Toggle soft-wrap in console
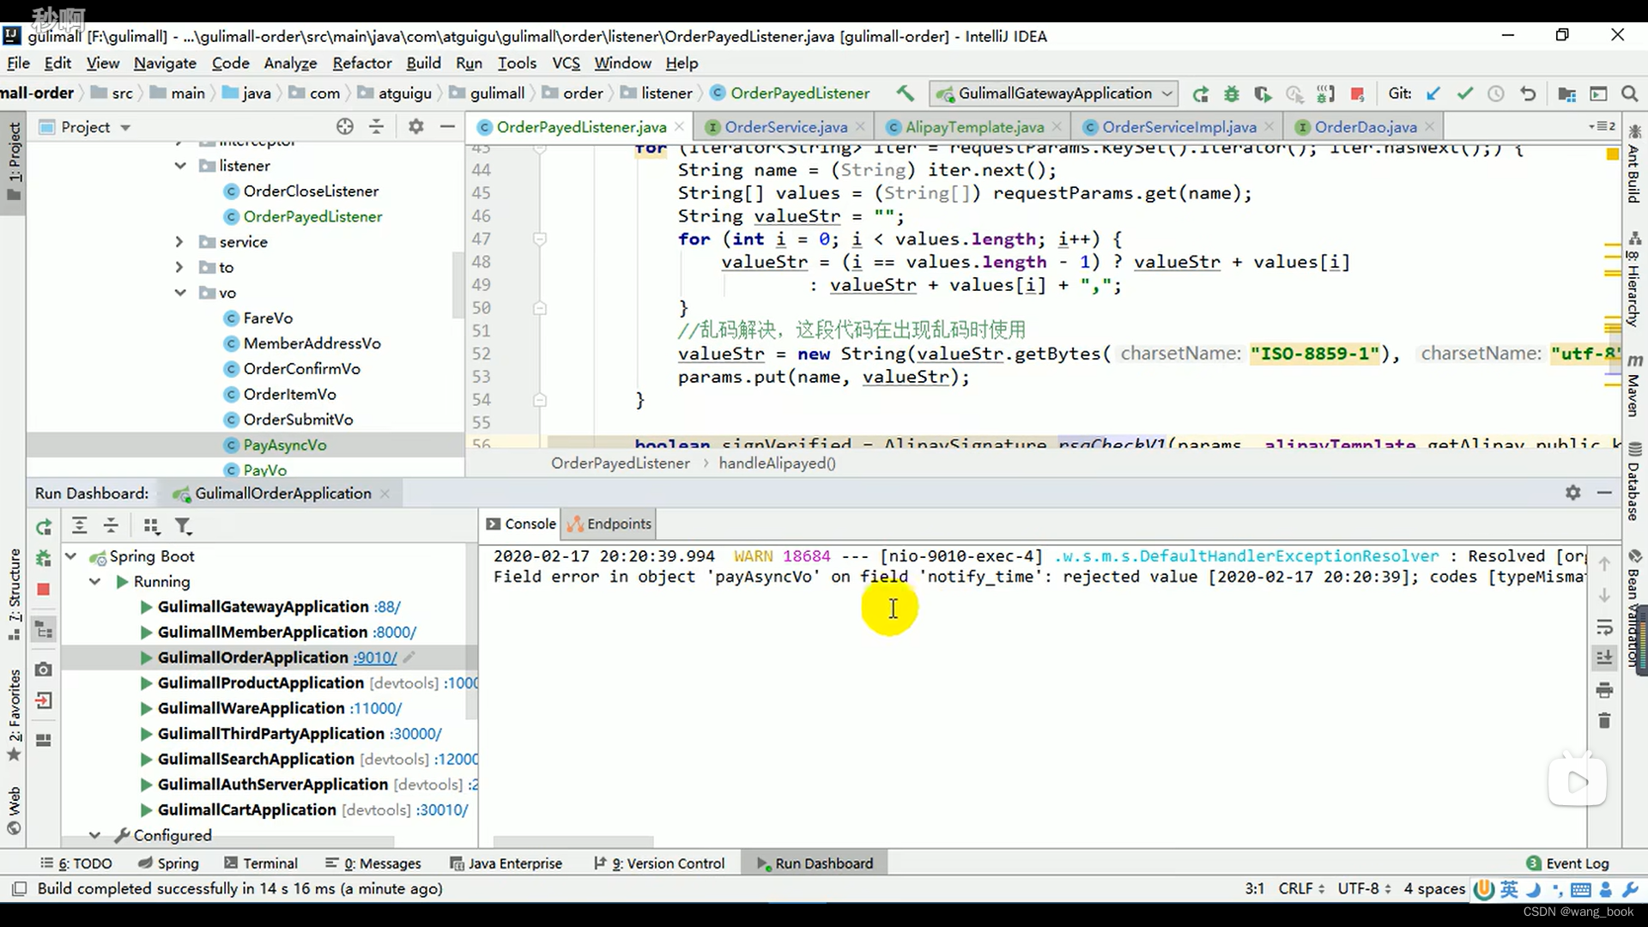1648x927 pixels. coord(1604,627)
